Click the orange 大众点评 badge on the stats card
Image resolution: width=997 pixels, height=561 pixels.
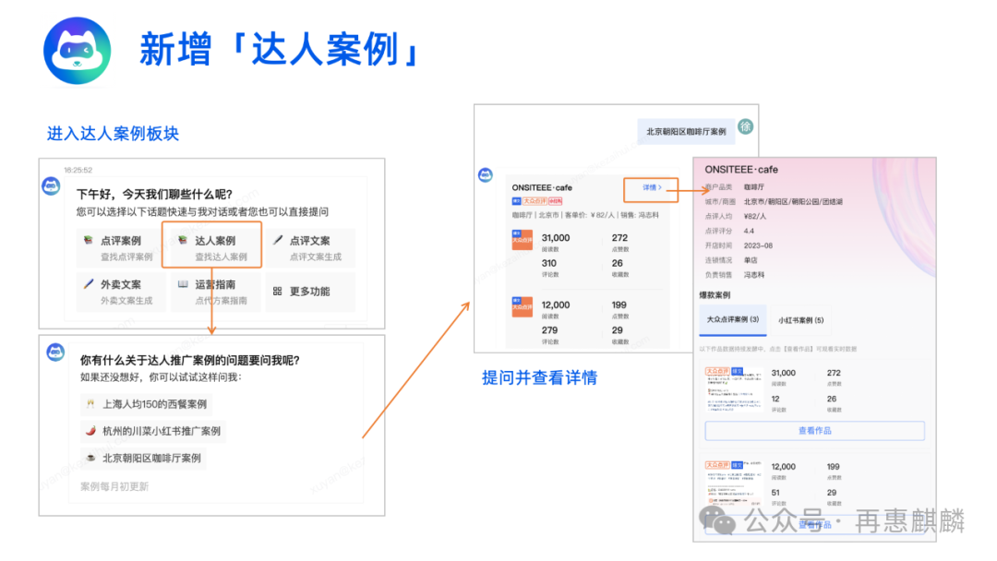click(522, 241)
